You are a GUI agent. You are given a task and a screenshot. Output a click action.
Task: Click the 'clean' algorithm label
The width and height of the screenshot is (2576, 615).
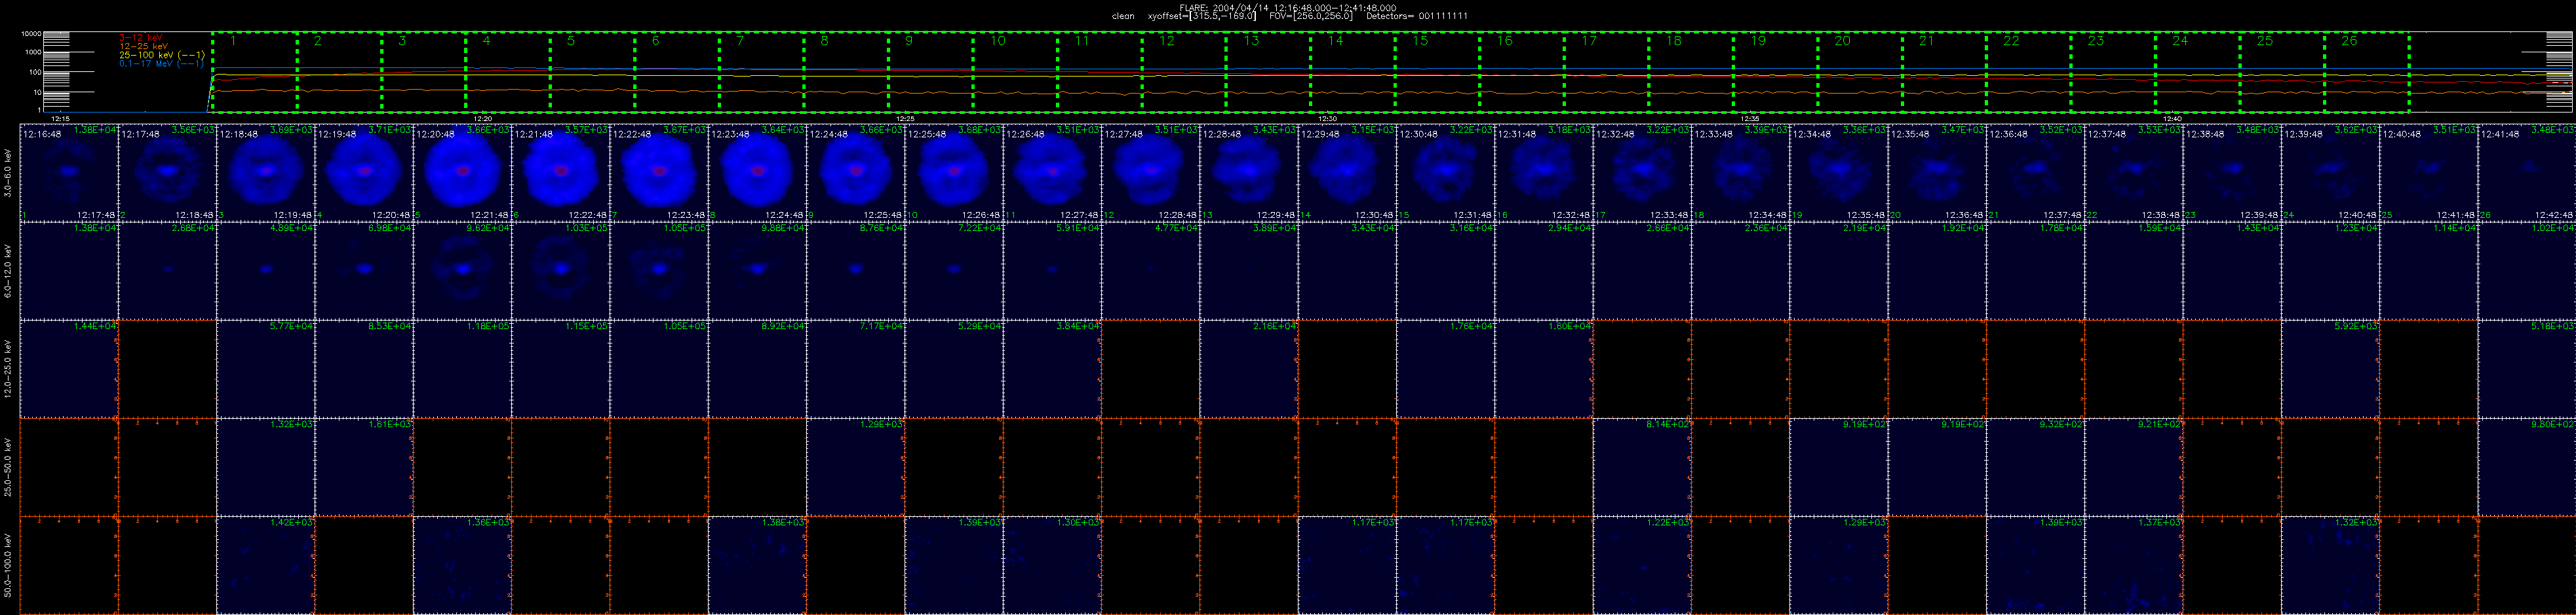[1123, 16]
